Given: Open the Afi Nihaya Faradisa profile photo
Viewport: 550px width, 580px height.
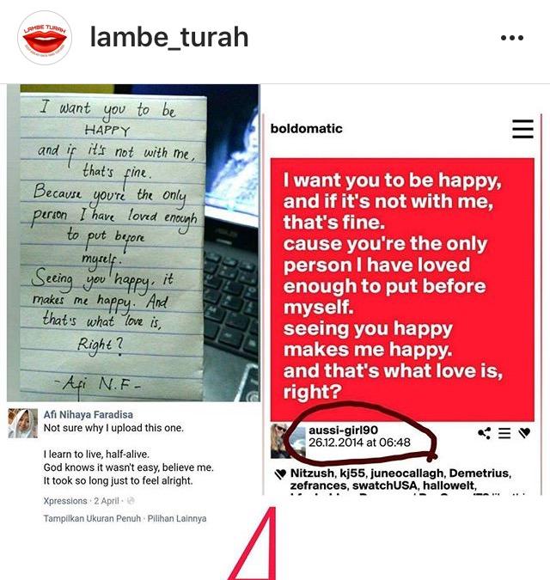Looking at the screenshot, I should click(23, 423).
